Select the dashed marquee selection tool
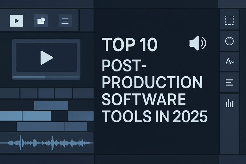 point(229,20)
